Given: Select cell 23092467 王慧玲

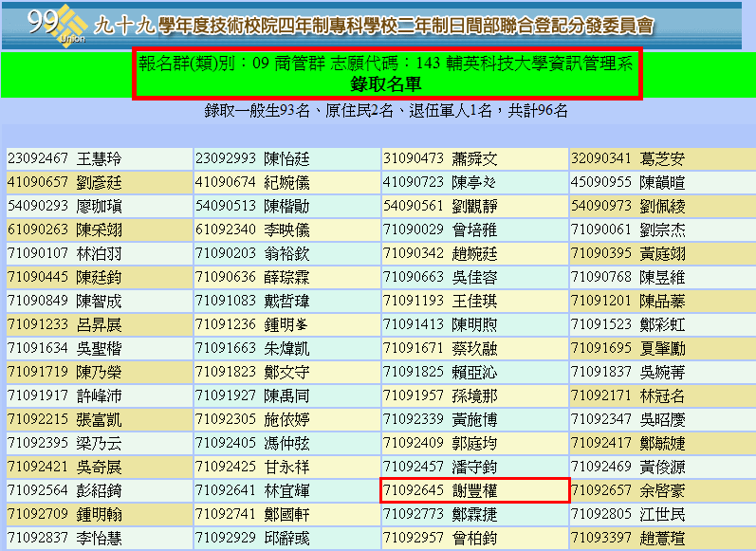Looking at the screenshot, I should [100, 158].
